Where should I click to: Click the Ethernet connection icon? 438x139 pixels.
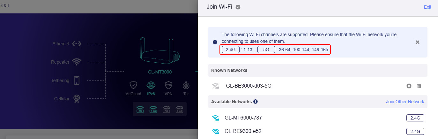(77, 44)
